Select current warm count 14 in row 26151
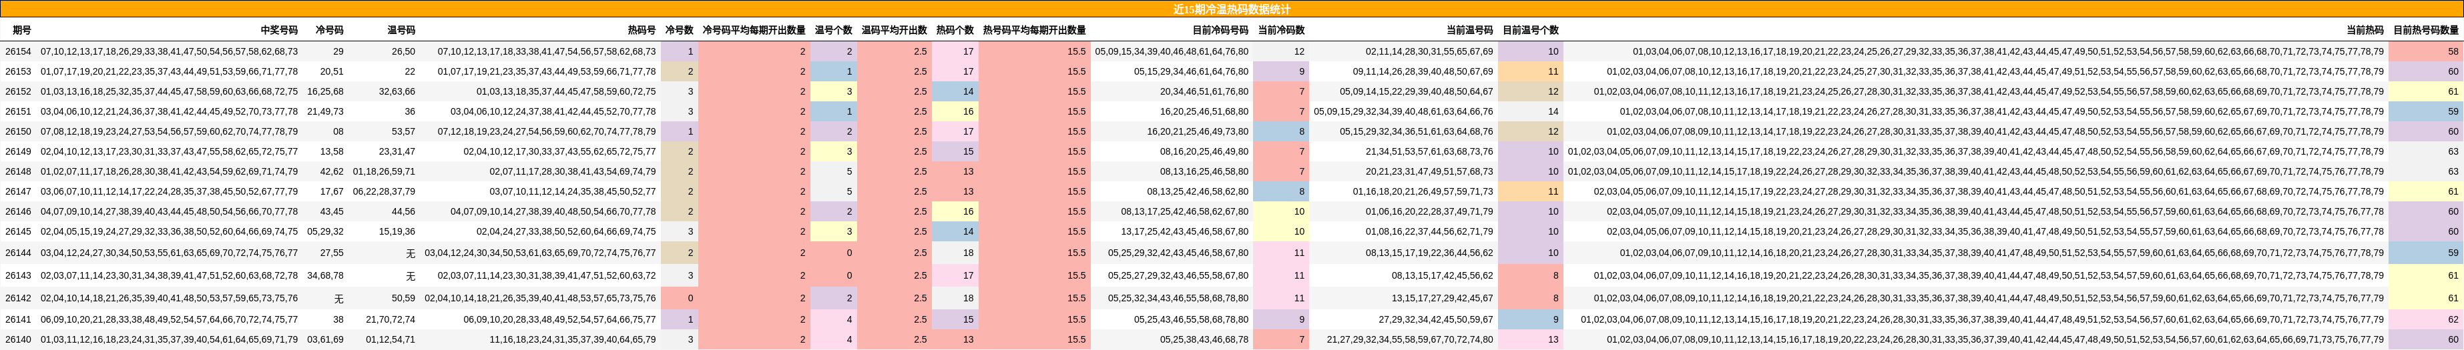Screen dimensions: 2464x350 click(x=1531, y=112)
